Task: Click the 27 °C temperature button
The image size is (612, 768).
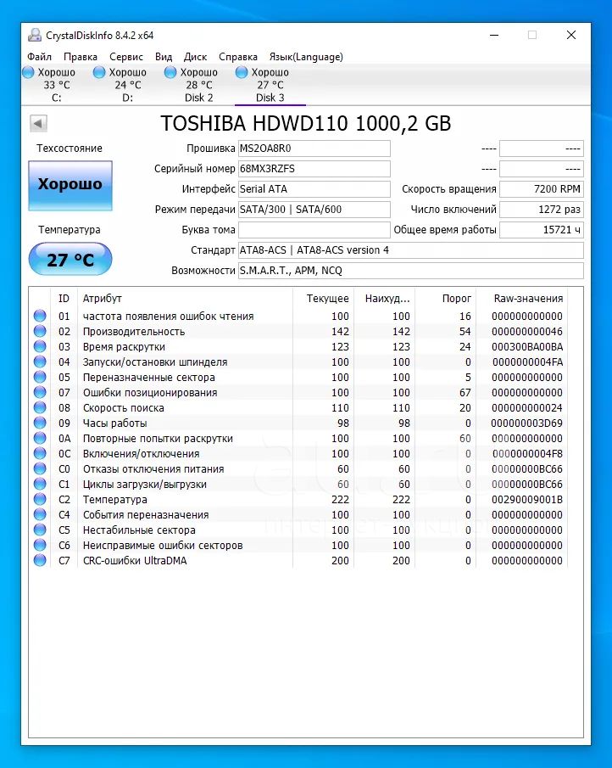Action: pyautogui.click(x=70, y=259)
